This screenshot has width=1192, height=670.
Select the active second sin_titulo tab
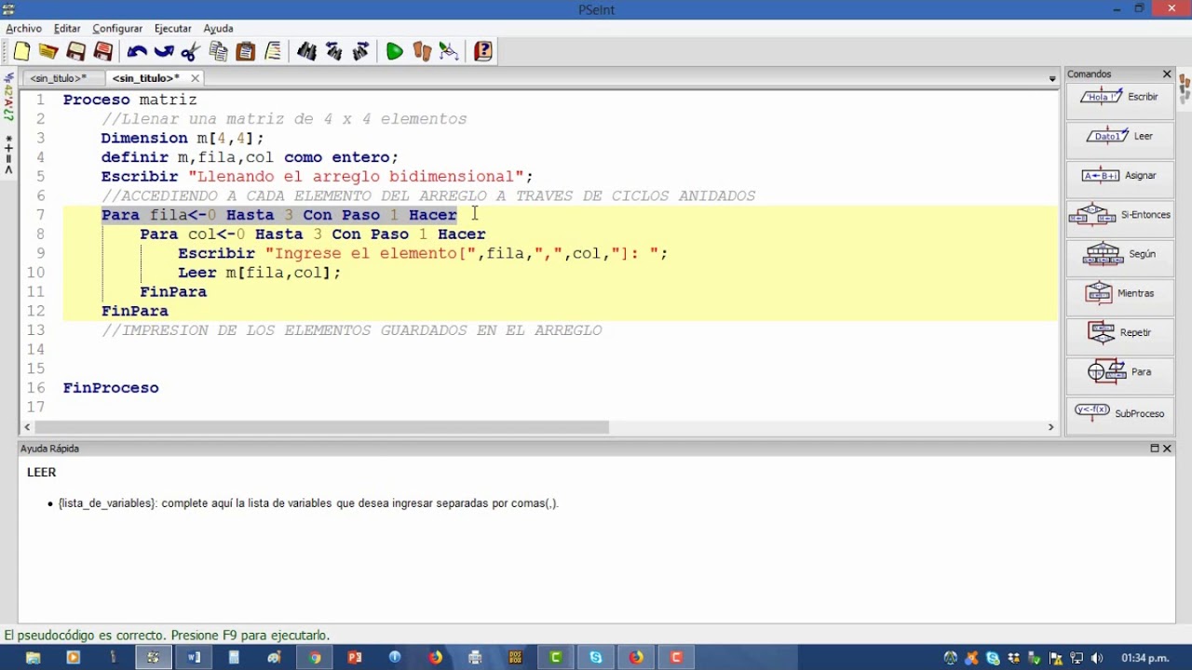[x=146, y=78]
